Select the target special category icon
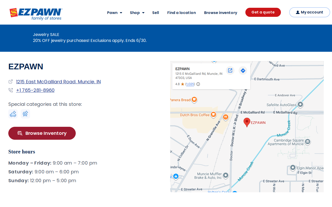 [x=25, y=114]
